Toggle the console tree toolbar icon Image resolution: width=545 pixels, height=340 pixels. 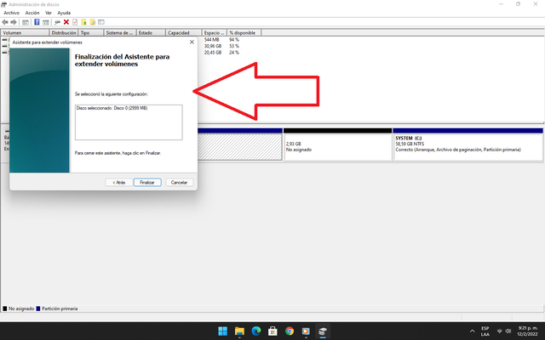pyautogui.click(x=26, y=22)
